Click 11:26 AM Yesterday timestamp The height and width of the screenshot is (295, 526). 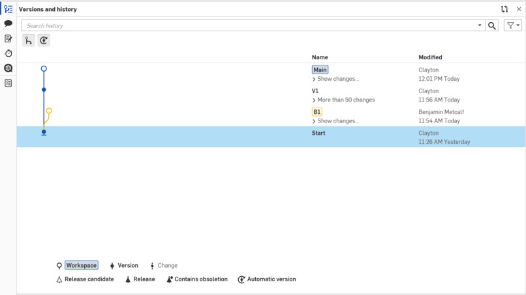coord(444,142)
